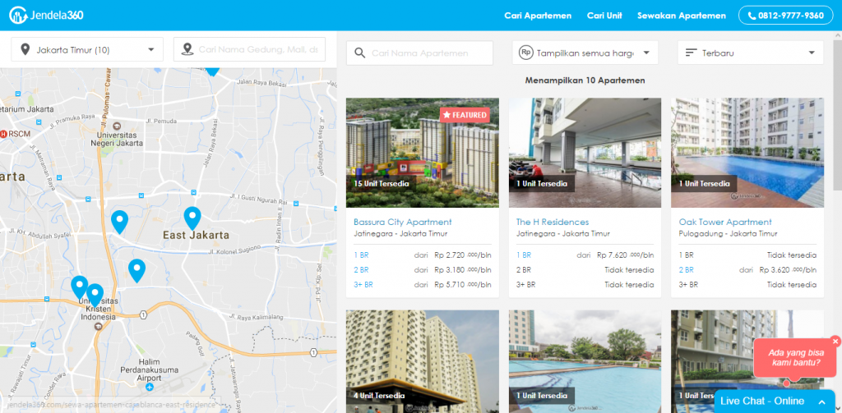Click the map-pin icon in the building search field
This screenshot has height=413, width=842.
(187, 50)
